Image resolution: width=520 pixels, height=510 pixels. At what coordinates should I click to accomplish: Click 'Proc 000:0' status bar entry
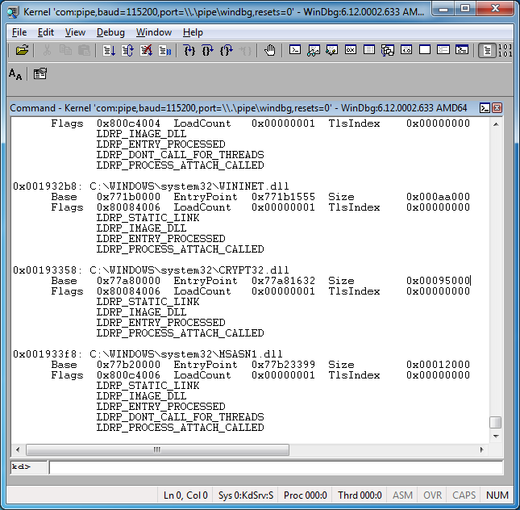click(305, 495)
